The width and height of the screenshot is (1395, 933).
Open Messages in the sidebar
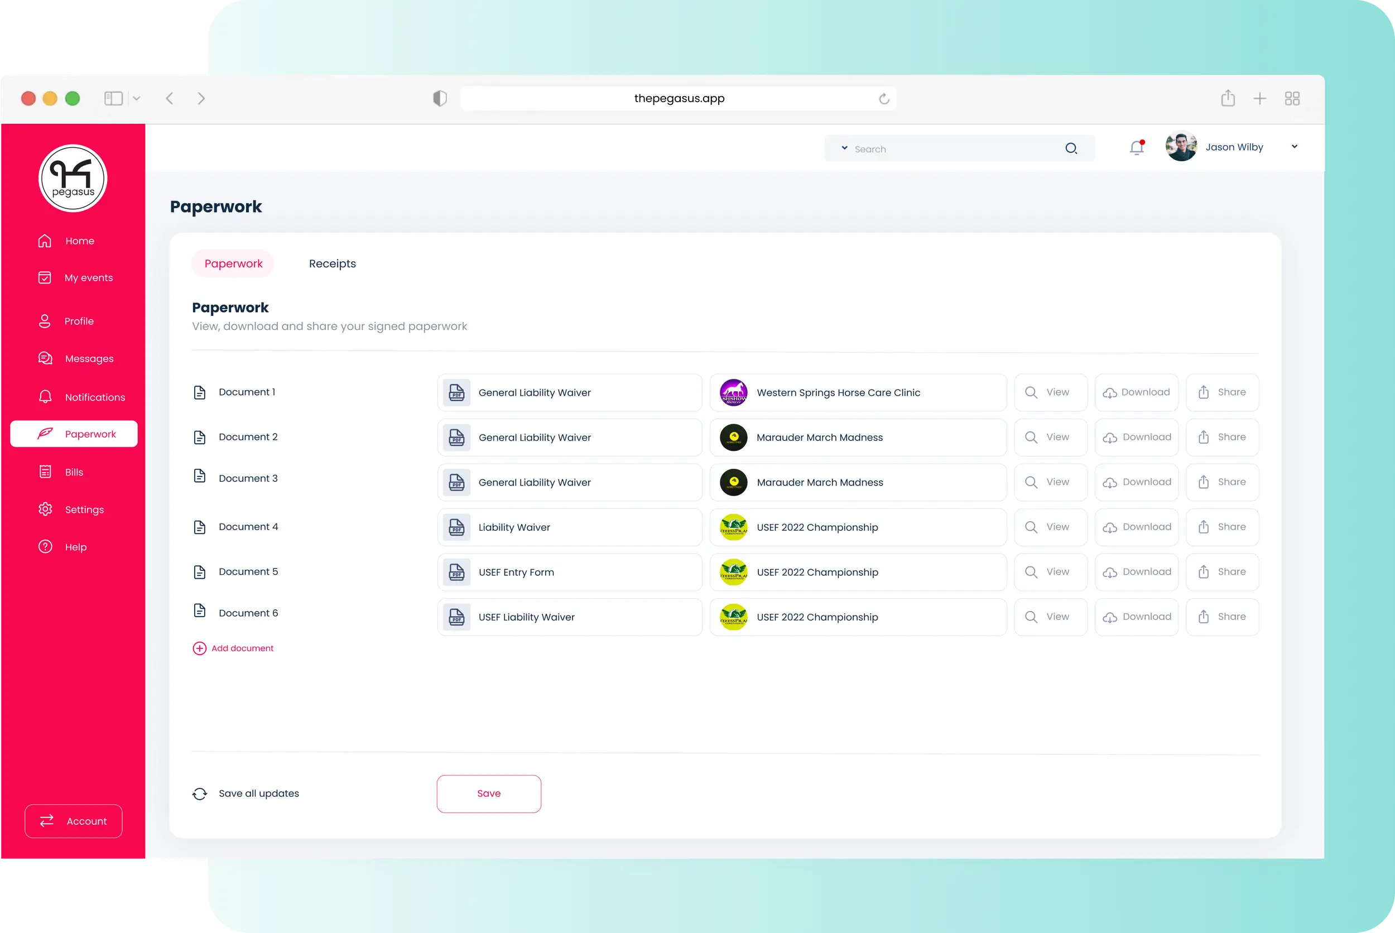(89, 358)
